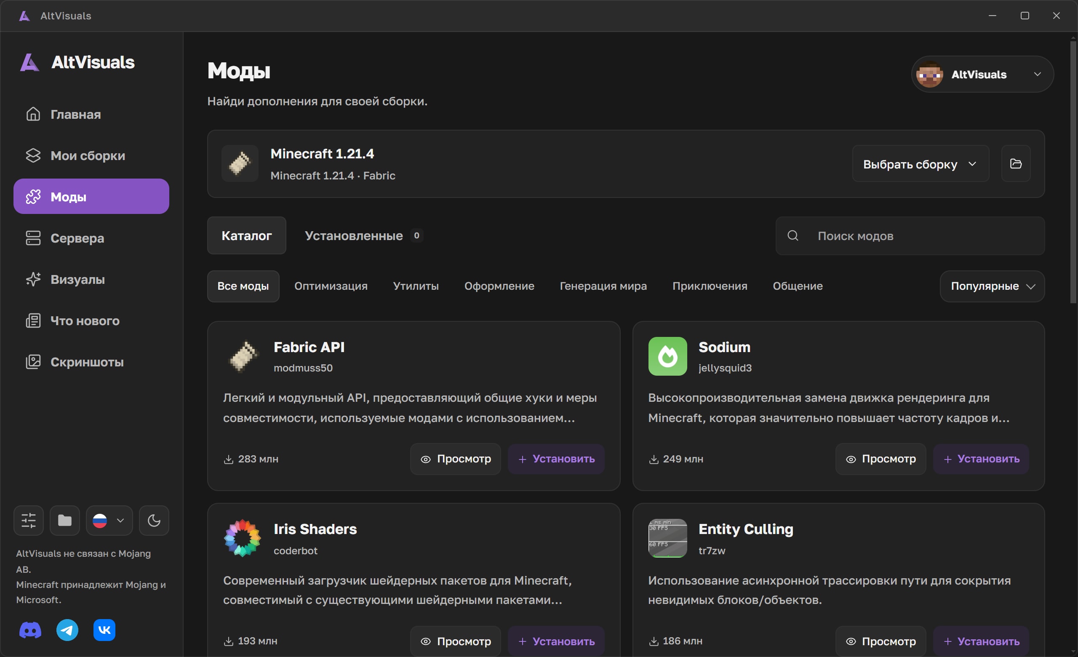Click the vertical scrollbar thumb
Image resolution: width=1078 pixels, height=657 pixels.
pos(1073,171)
